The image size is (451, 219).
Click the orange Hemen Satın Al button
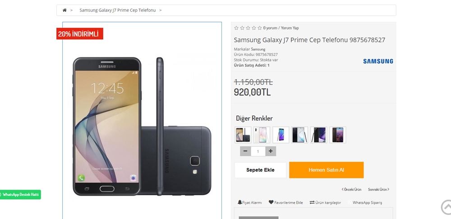pyautogui.click(x=326, y=170)
